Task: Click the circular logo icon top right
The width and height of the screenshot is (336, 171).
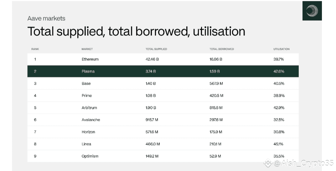Action: point(312,11)
